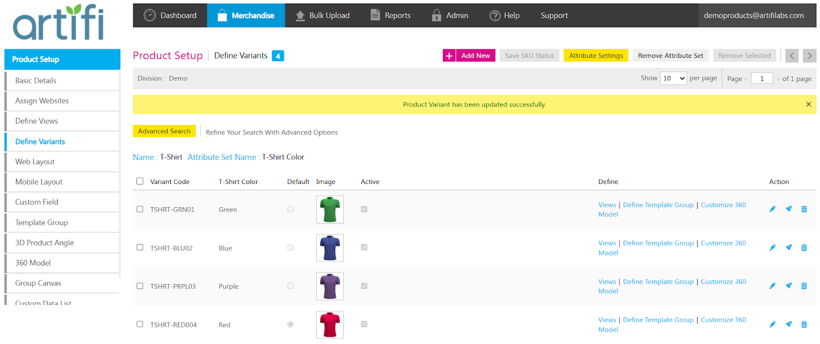
Task: Edit the TSHRT-RED004 variant pencil icon
Action: click(x=772, y=325)
